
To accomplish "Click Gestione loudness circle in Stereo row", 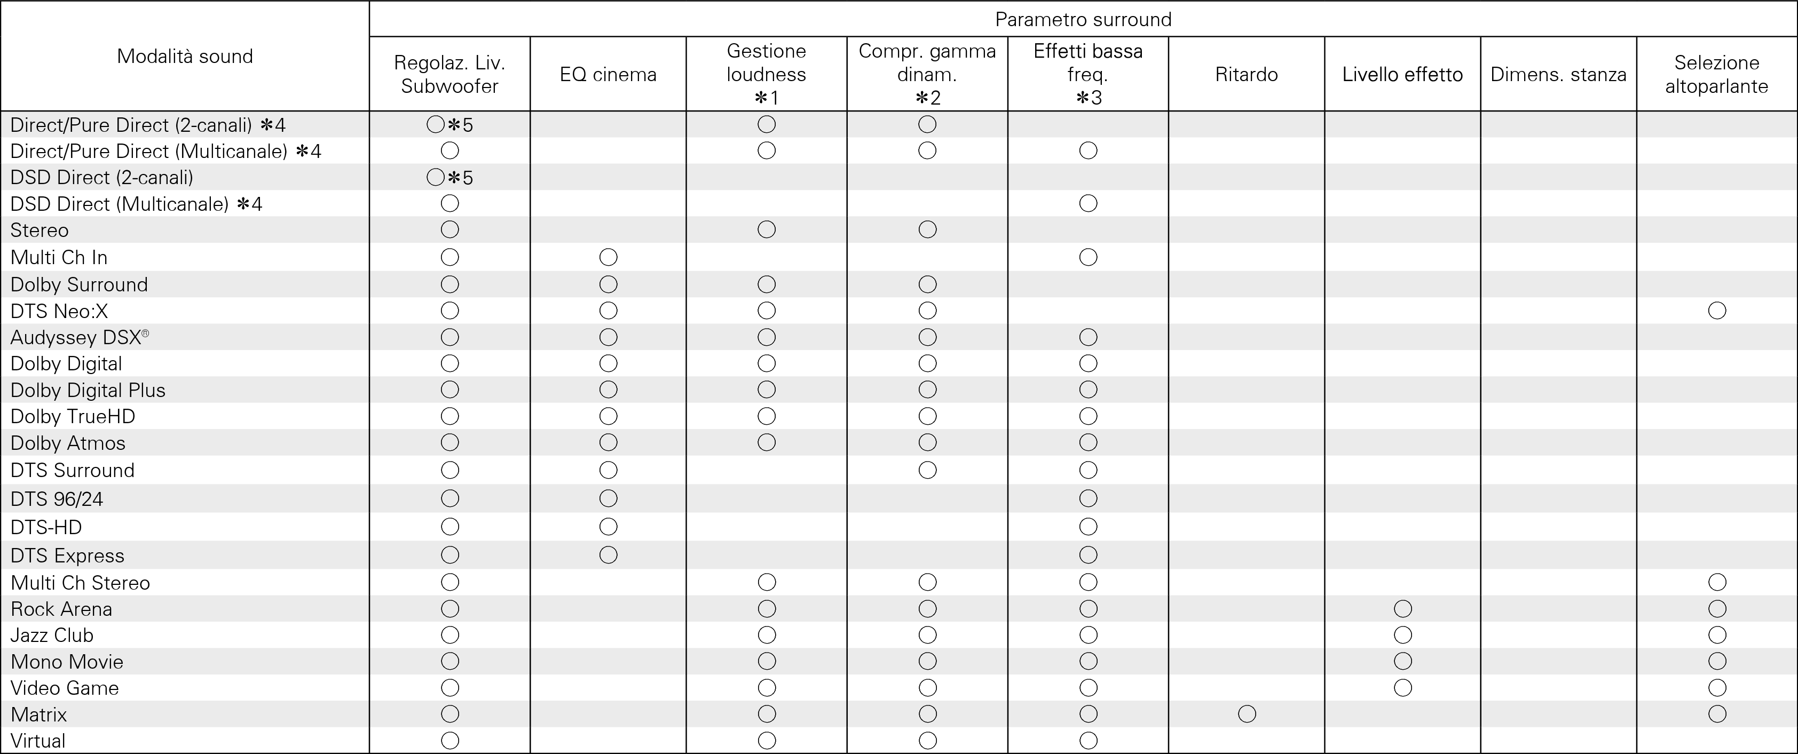I will click(767, 229).
